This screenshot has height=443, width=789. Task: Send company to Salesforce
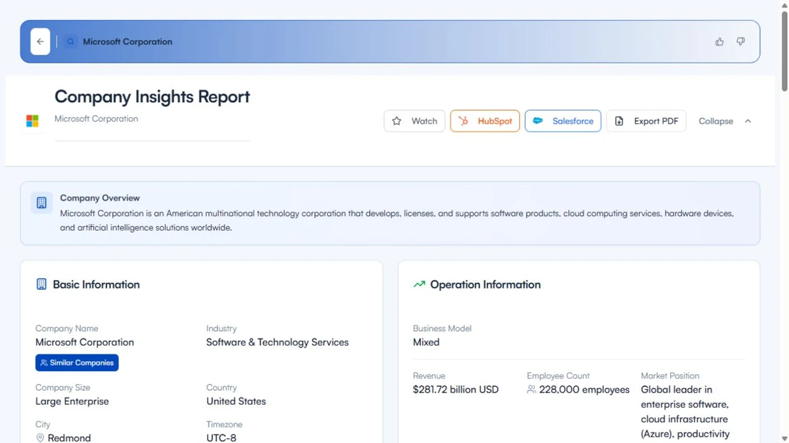563,121
